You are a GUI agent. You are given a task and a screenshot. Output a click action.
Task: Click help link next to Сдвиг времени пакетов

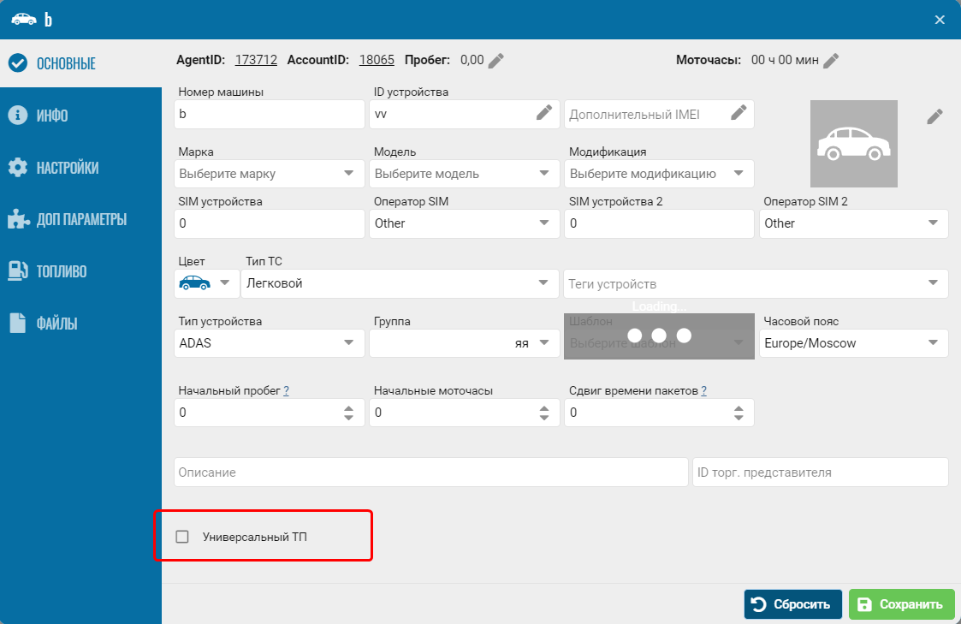point(703,390)
